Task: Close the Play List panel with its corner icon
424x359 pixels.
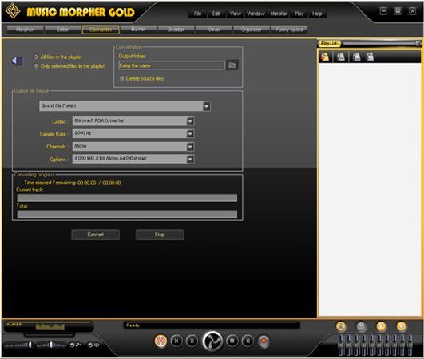Action: pyautogui.click(x=418, y=44)
